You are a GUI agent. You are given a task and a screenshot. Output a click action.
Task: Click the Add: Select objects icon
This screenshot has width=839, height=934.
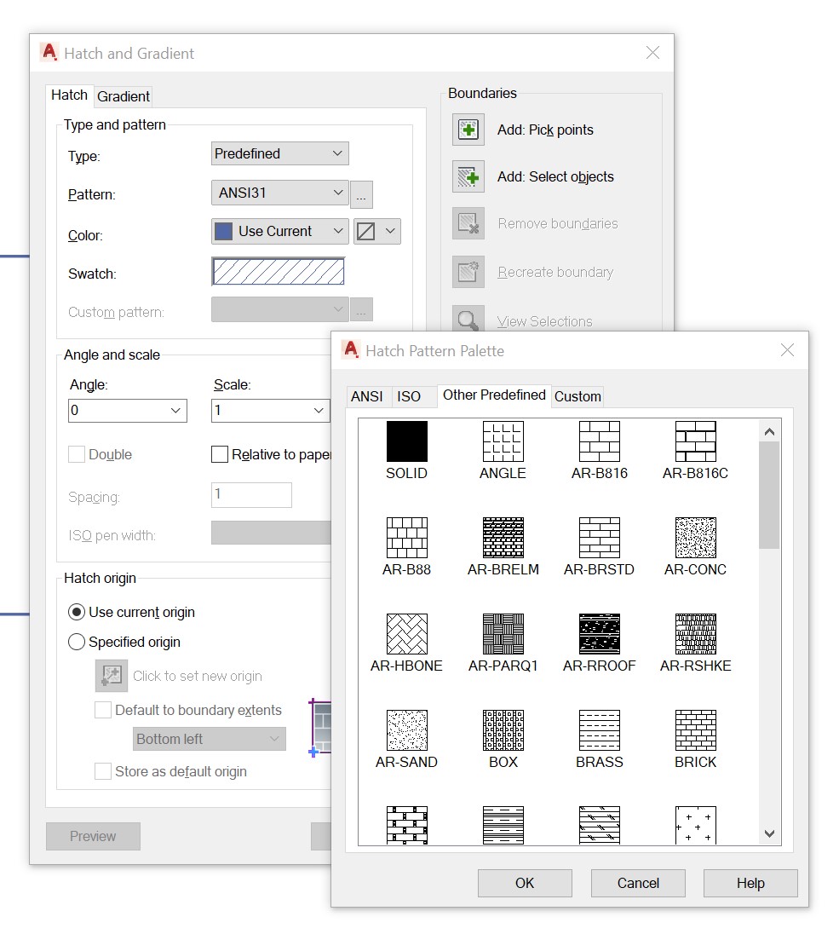click(x=468, y=176)
